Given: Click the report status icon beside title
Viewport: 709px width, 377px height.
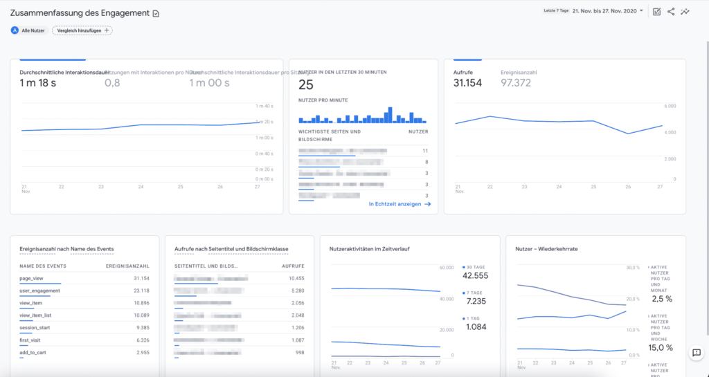Looking at the screenshot, I should coord(156,14).
